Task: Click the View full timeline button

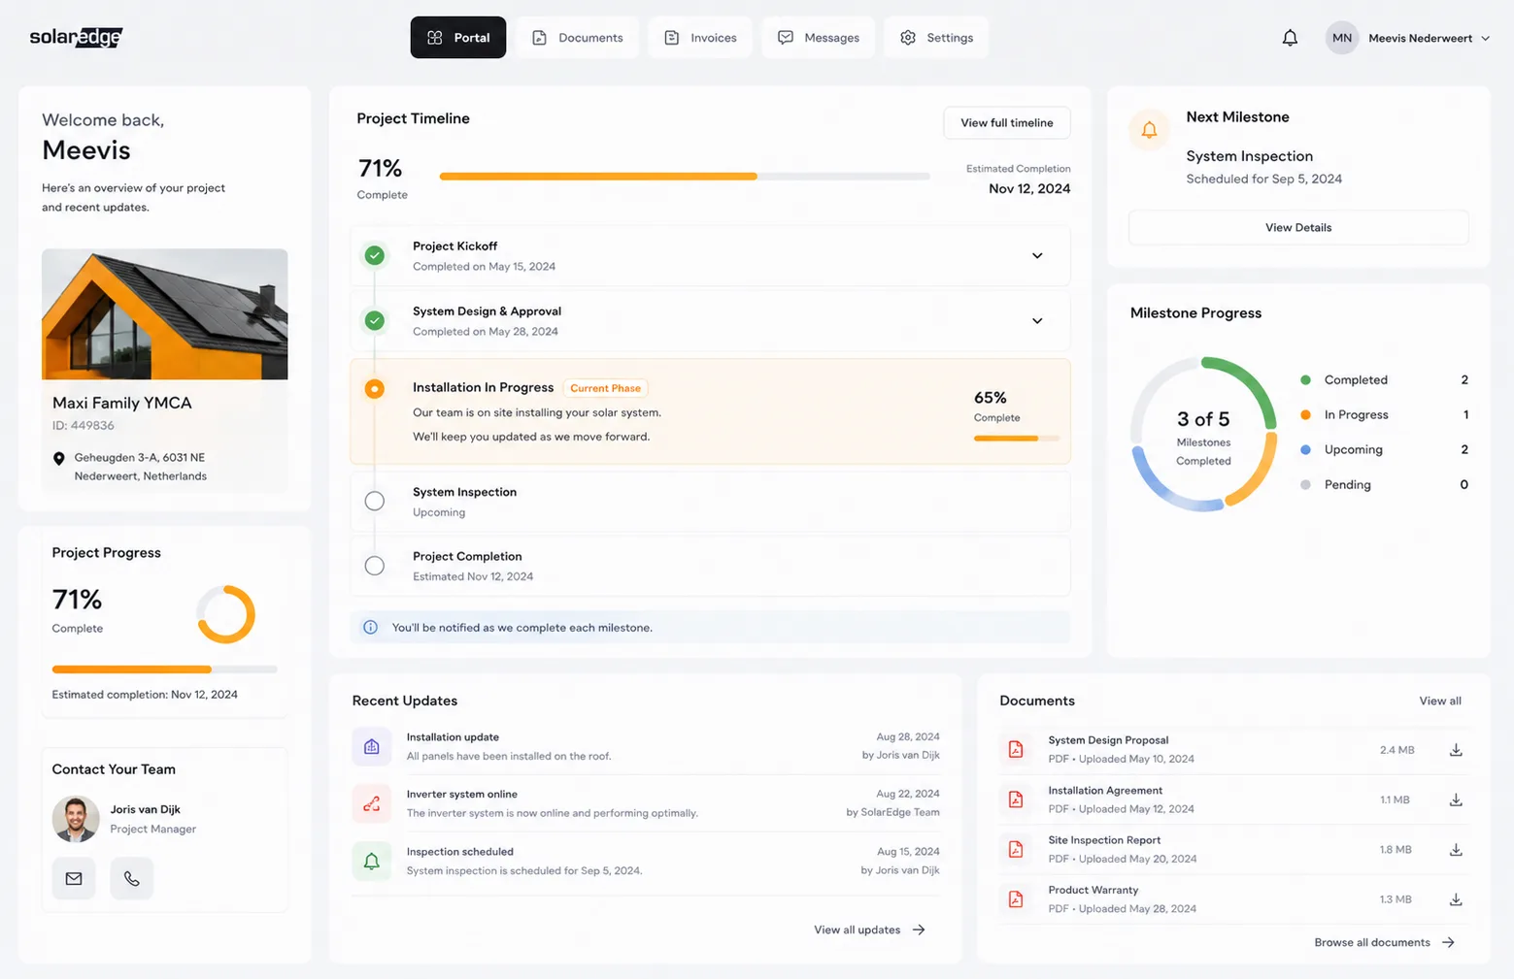Action: click(x=1007, y=123)
